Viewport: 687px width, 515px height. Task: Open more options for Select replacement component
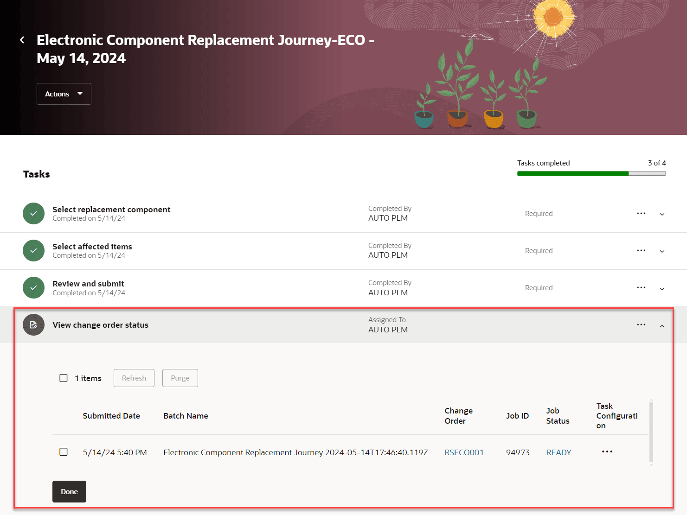tap(641, 214)
